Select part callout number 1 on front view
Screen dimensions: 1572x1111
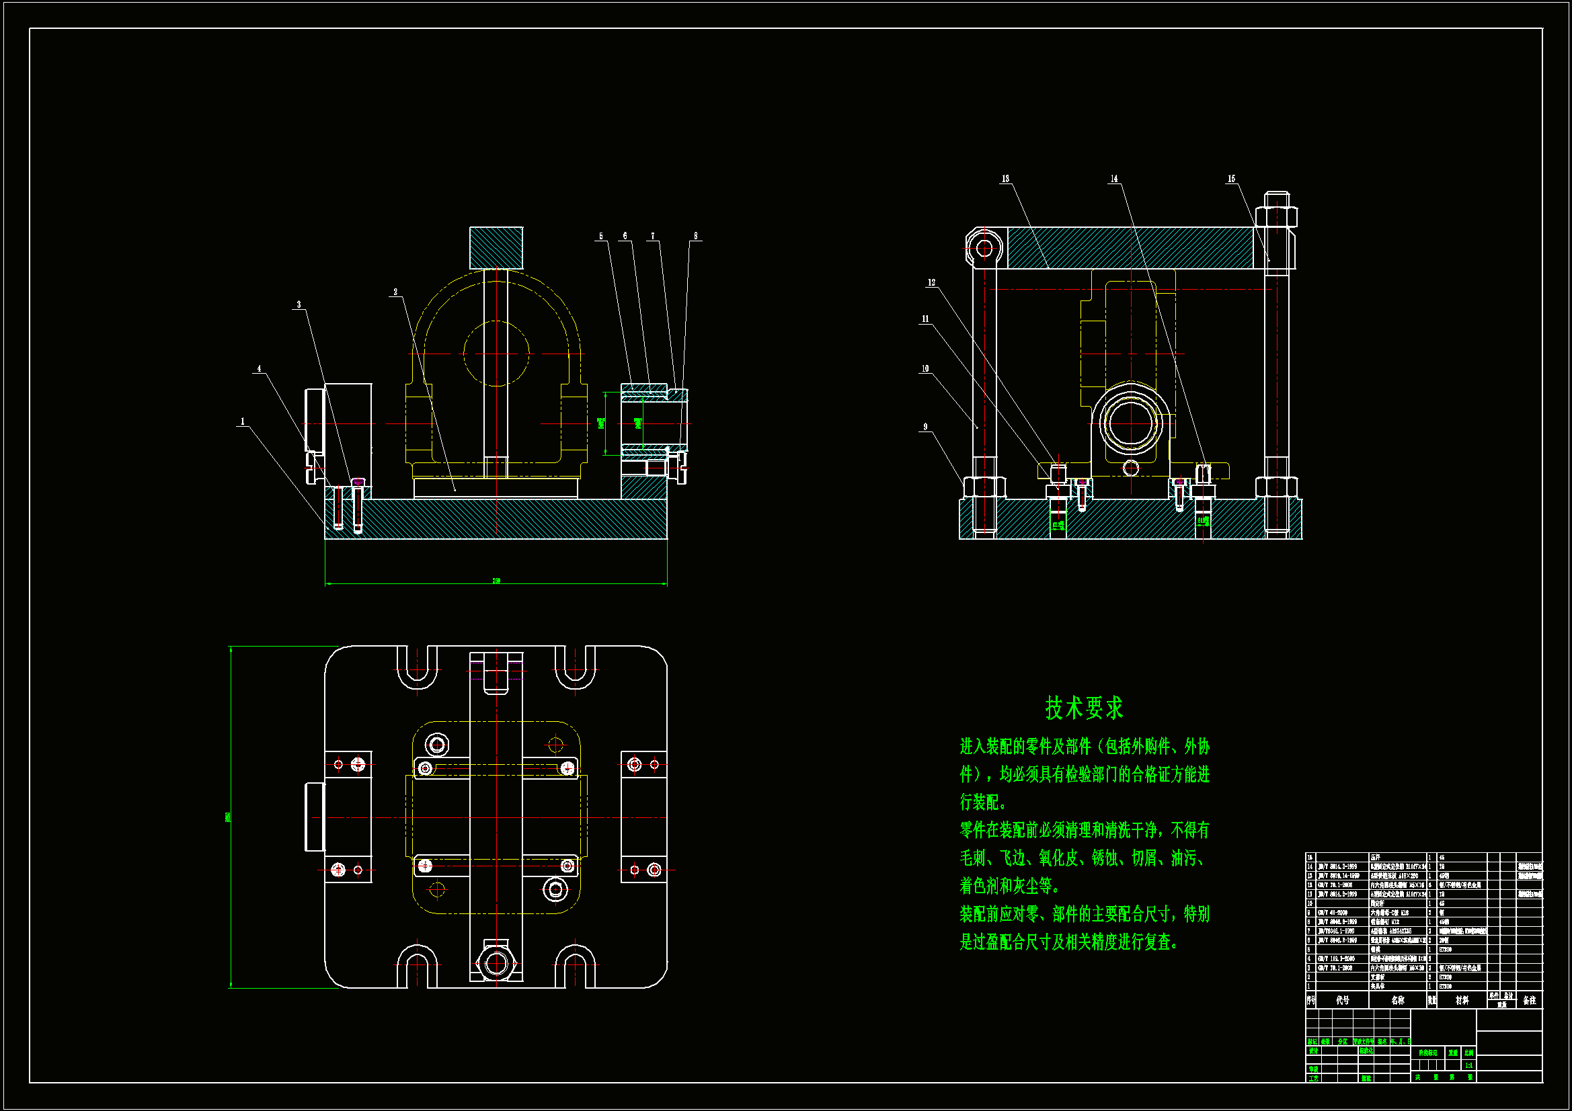[242, 421]
